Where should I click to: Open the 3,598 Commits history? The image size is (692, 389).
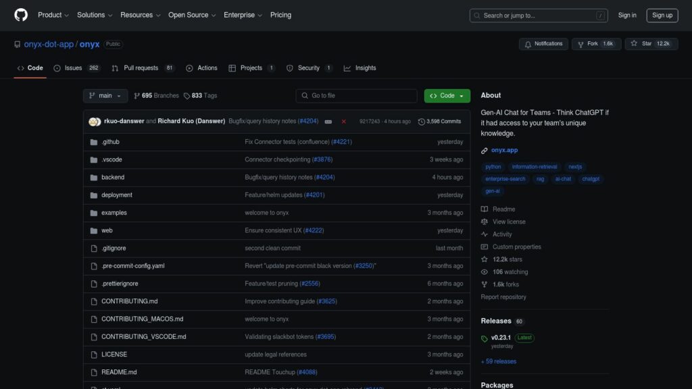pos(439,122)
